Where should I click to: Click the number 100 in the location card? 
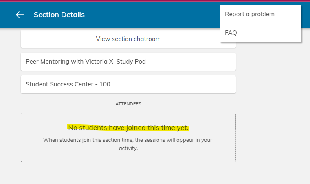tap(105, 84)
